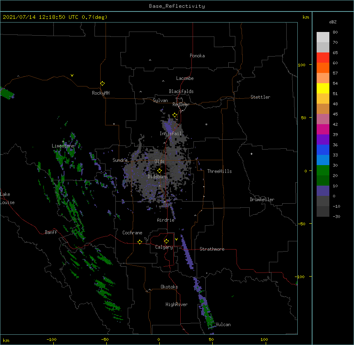The image size is (354, 345).
Task: Click the yellow diamond marker south of RedDeer
Action: coord(175,115)
